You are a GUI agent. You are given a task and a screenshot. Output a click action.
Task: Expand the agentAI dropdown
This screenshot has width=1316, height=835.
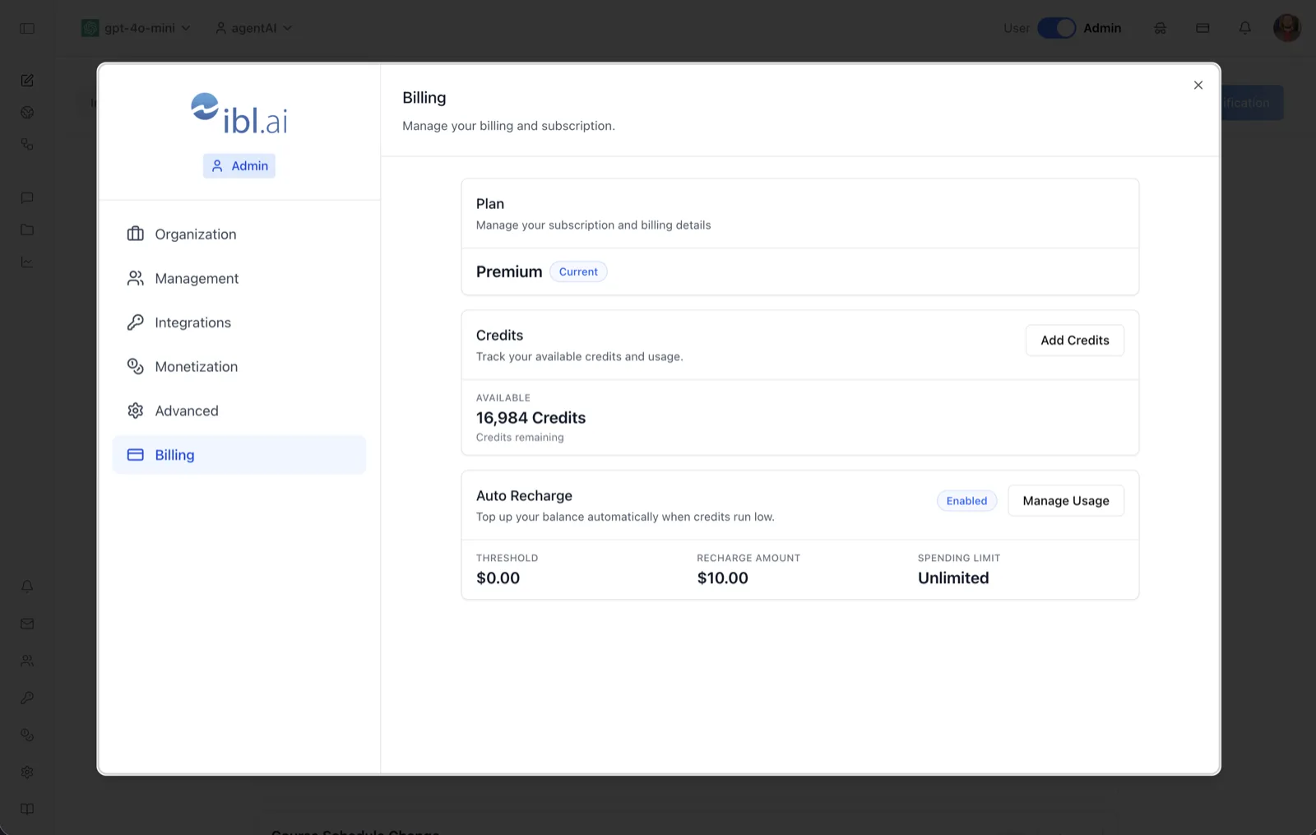pyautogui.click(x=253, y=28)
